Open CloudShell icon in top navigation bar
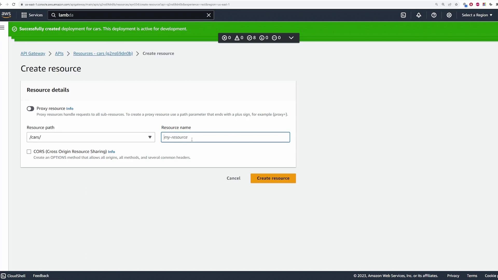 coord(403,15)
